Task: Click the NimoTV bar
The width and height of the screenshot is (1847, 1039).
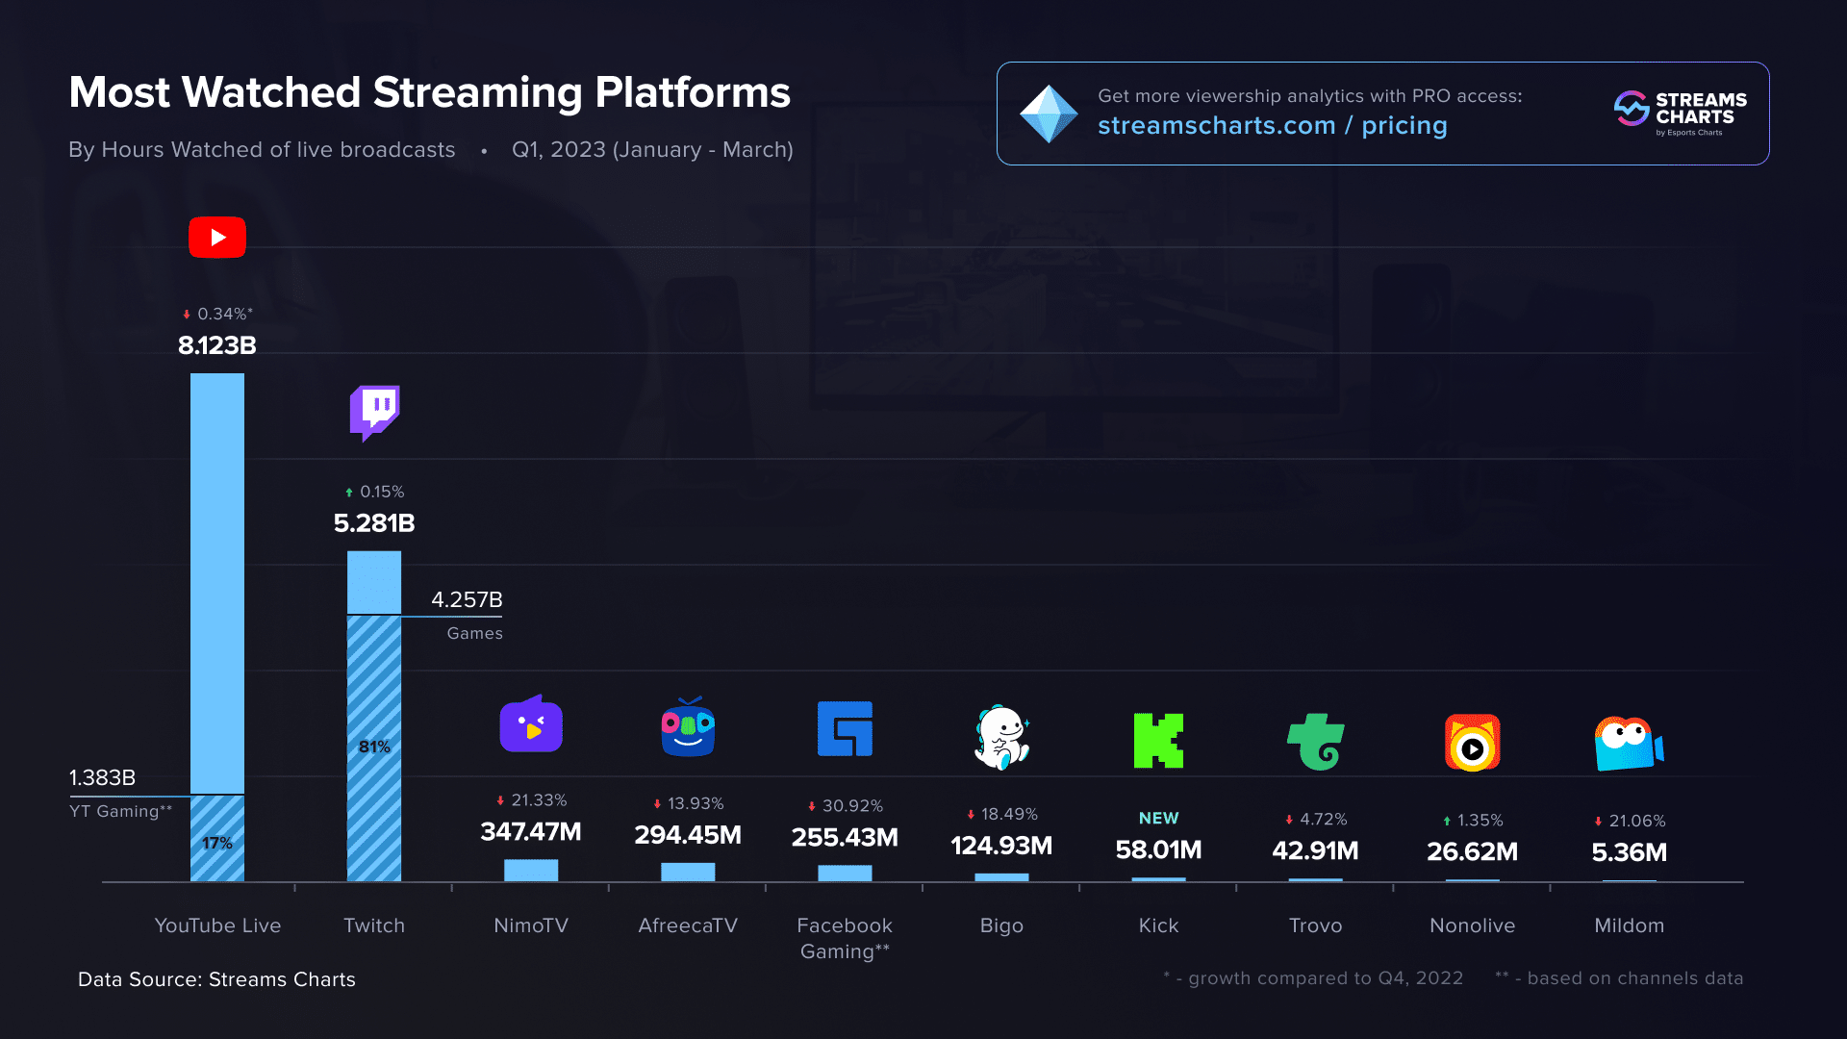Action: [531, 870]
